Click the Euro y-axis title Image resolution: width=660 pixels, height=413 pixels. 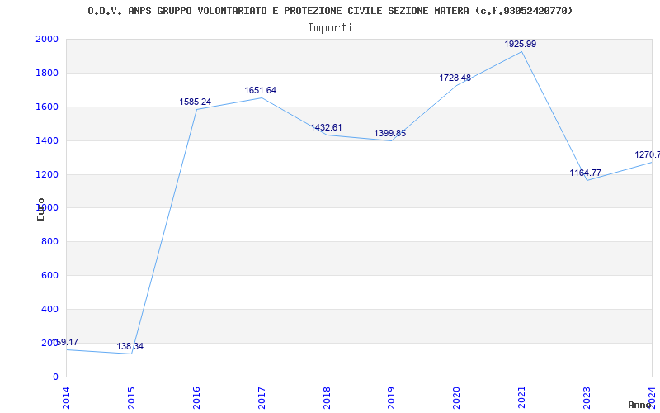point(40,208)
